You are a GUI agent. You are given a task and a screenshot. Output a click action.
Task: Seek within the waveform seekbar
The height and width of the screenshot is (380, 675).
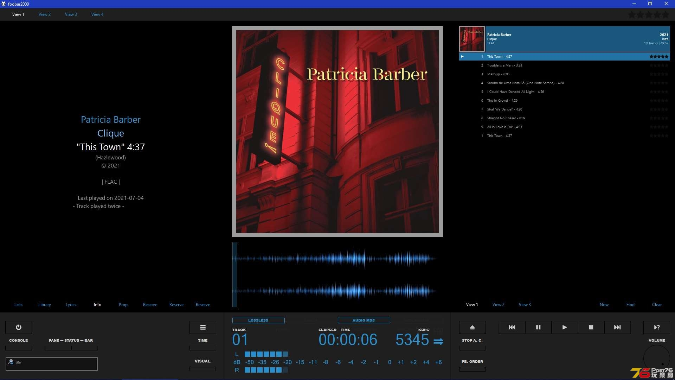[x=337, y=275]
